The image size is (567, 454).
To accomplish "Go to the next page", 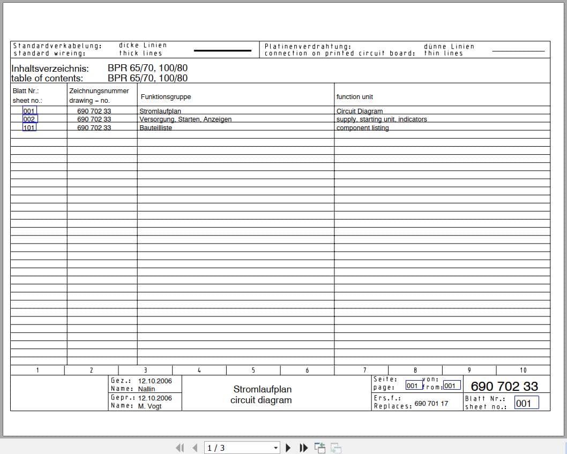I will [x=288, y=448].
